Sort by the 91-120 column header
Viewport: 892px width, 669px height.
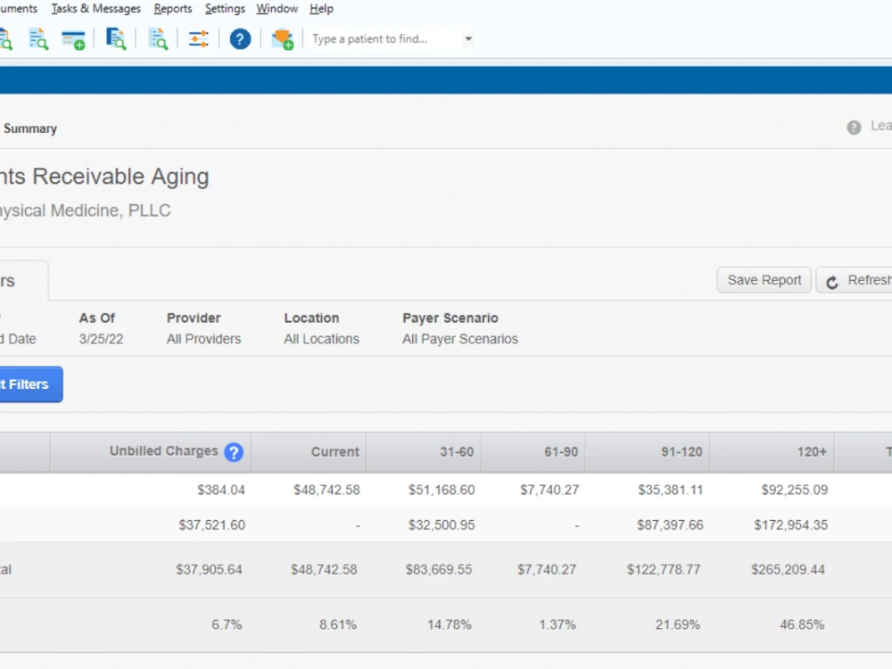coord(648,451)
